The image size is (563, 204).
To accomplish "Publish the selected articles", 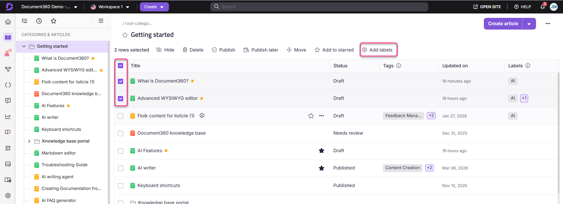I will [223, 50].
